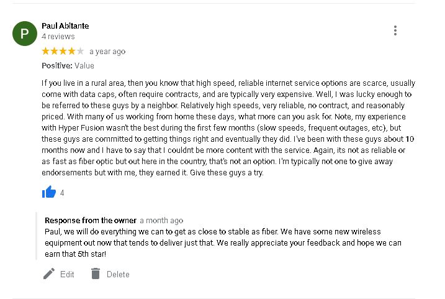Select the Delete text for owner response
Image resolution: width=445 pixels, height=299 pixels.
pos(118,274)
